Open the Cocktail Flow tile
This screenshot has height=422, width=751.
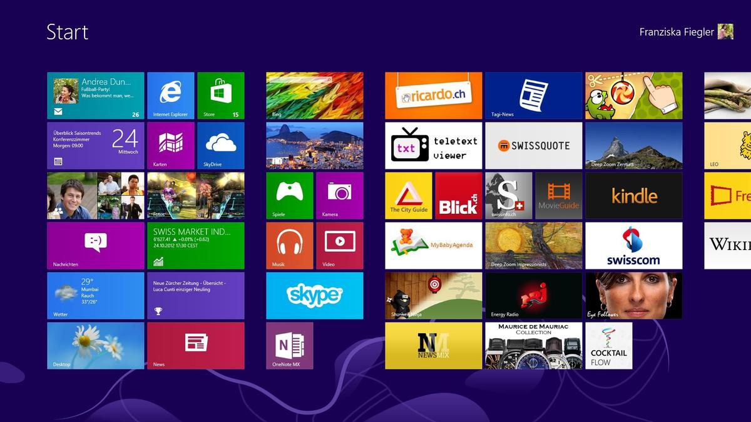click(609, 346)
